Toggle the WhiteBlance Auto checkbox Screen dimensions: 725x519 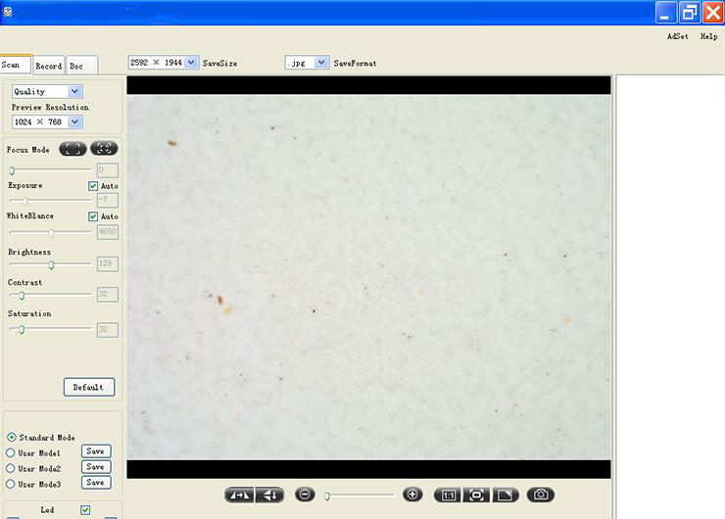tap(93, 216)
